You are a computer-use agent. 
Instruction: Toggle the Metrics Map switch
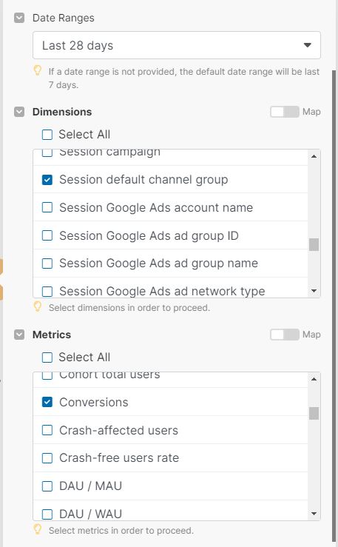tap(285, 335)
